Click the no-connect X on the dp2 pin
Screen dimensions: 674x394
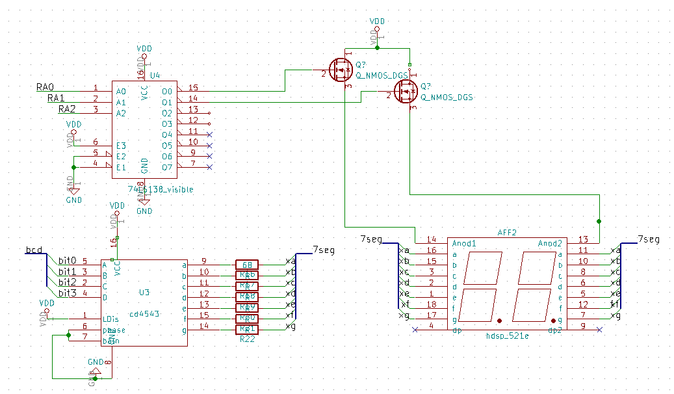(x=600, y=330)
